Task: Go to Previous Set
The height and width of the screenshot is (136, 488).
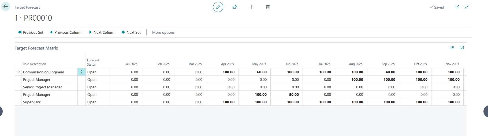Action: click(31, 32)
